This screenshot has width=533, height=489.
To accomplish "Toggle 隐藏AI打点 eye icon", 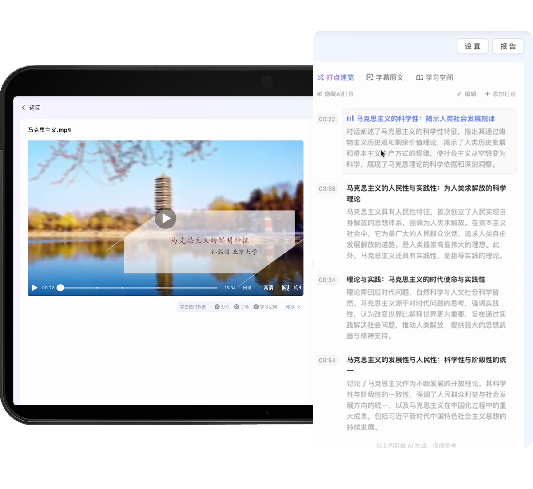I will click(x=320, y=94).
